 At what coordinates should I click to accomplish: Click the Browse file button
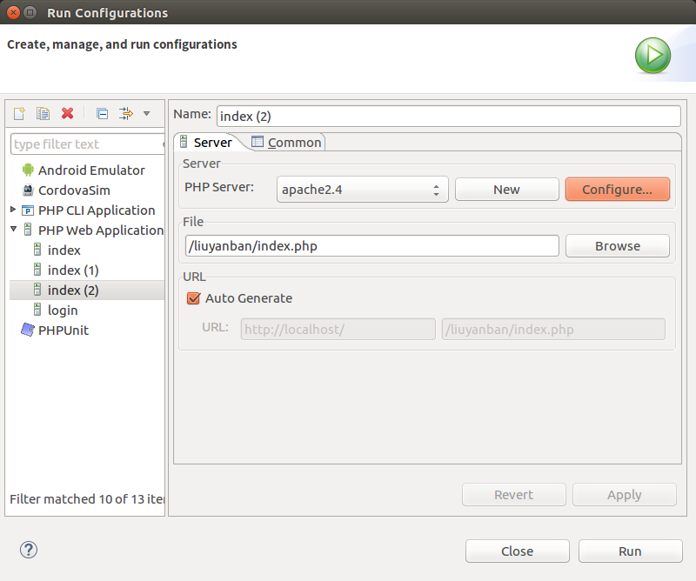coord(617,246)
